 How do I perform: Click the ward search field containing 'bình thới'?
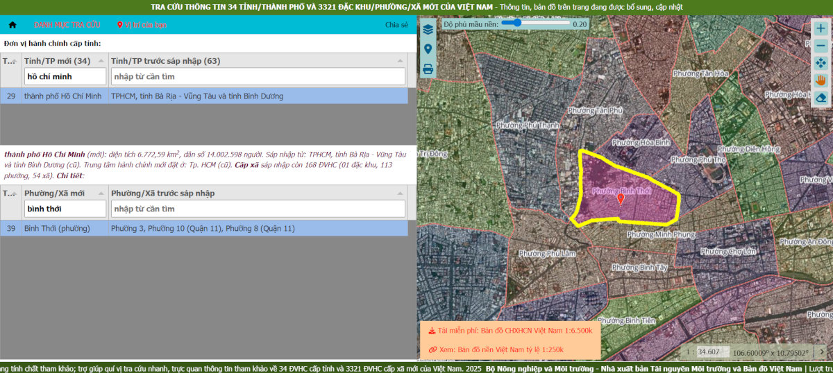pyautogui.click(x=65, y=209)
